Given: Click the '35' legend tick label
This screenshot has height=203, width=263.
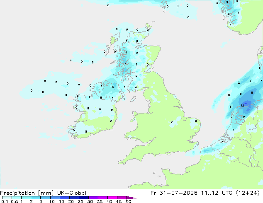Looking at the screenshot, I should 100,201.
